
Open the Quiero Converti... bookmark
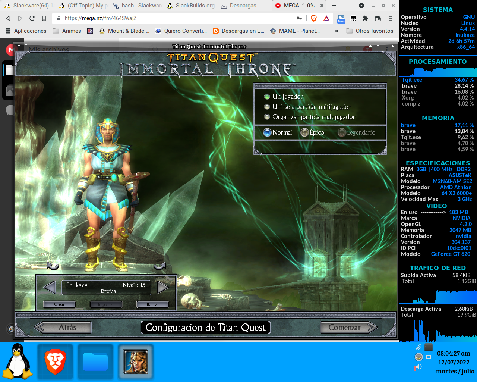(181, 31)
